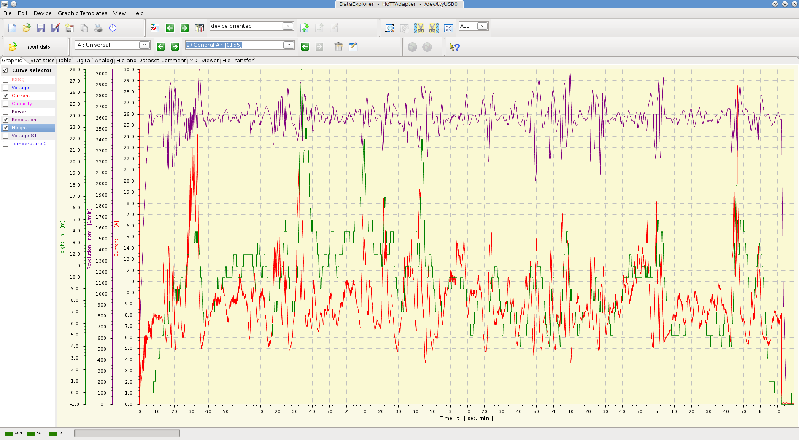Delete the current record with trash icon

pos(338,47)
